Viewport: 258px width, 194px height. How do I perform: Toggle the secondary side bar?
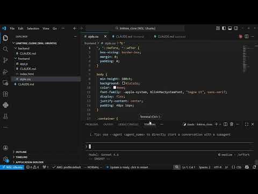coord(236,28)
